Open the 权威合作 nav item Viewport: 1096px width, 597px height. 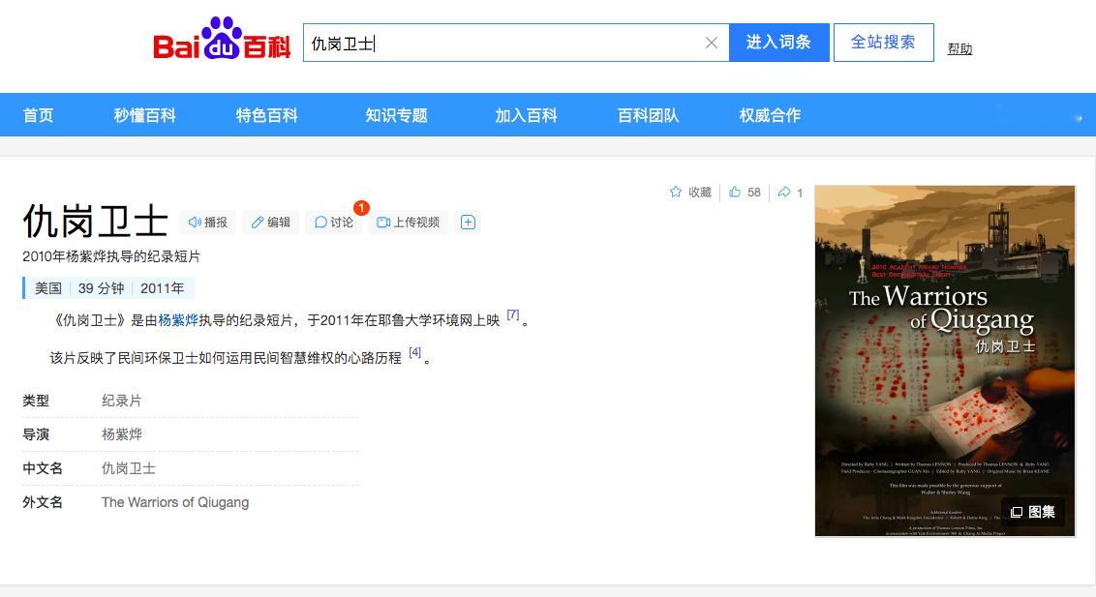(771, 115)
